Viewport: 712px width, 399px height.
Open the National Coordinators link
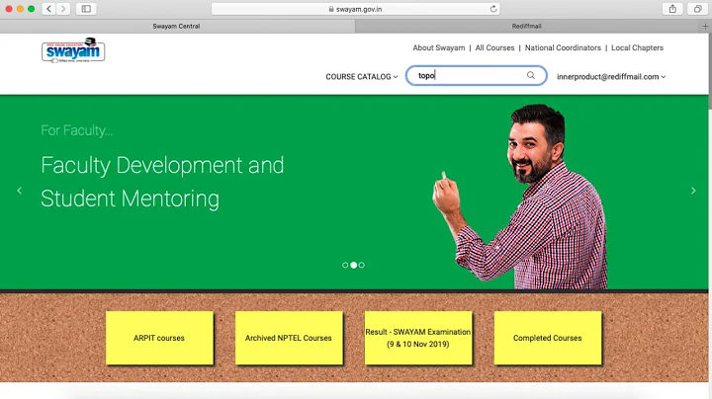[x=563, y=47]
